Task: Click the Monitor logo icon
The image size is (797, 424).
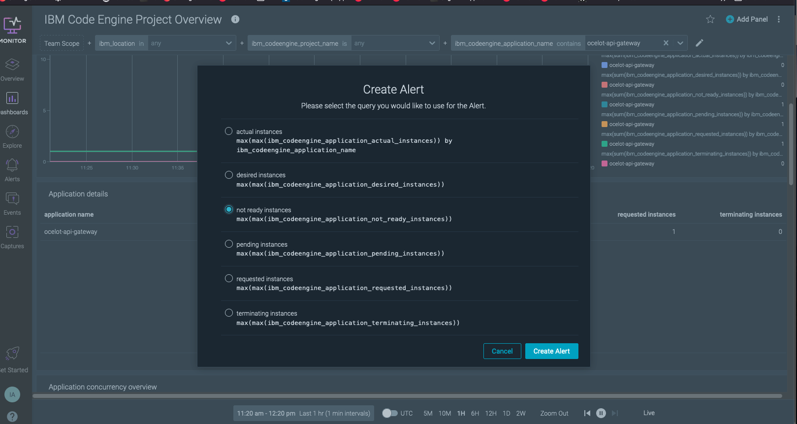Action: (x=12, y=25)
